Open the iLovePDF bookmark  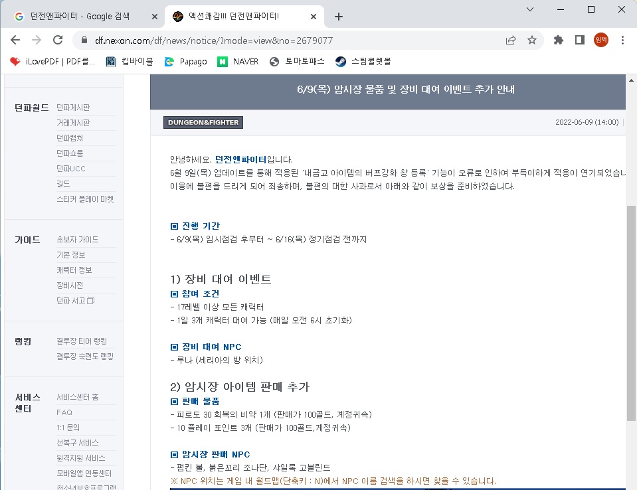coord(53,62)
